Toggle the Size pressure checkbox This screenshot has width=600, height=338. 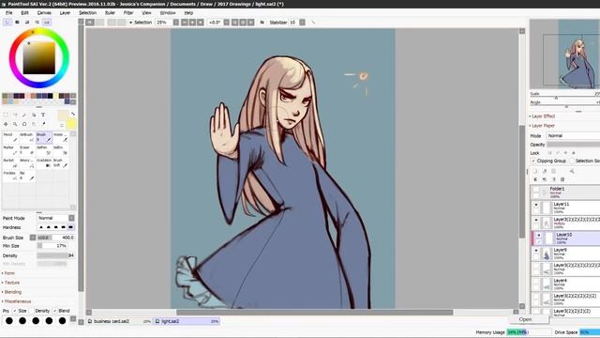(x=15, y=311)
